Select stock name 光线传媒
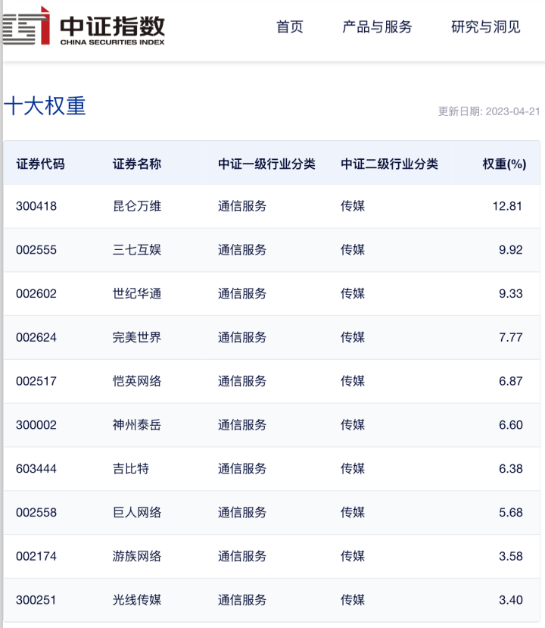Viewport: 545px width, 628px height. tap(137, 600)
